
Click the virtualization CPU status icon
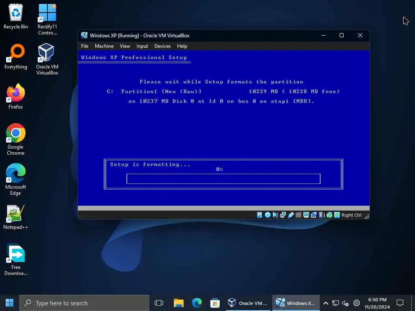point(321,215)
